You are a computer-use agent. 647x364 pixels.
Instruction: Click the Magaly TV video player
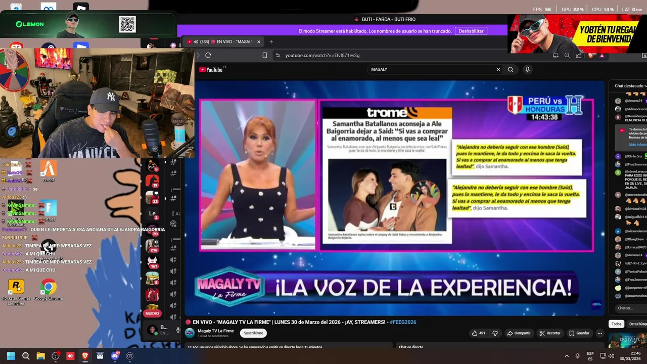394,198
